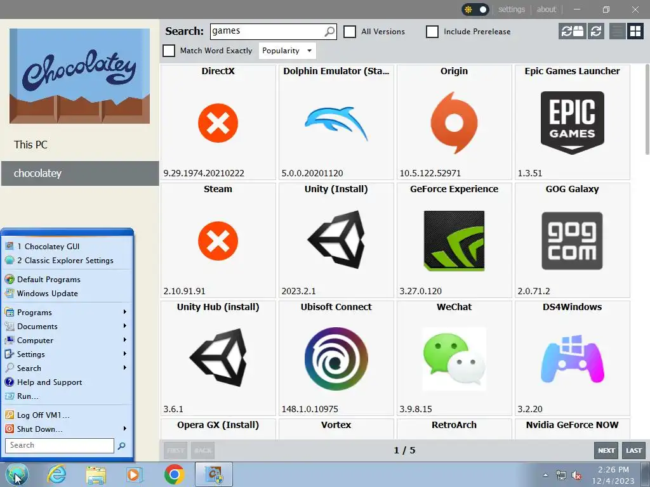The height and width of the screenshot is (487, 650).
Task: Click the Vortex package title
Action: click(336, 425)
